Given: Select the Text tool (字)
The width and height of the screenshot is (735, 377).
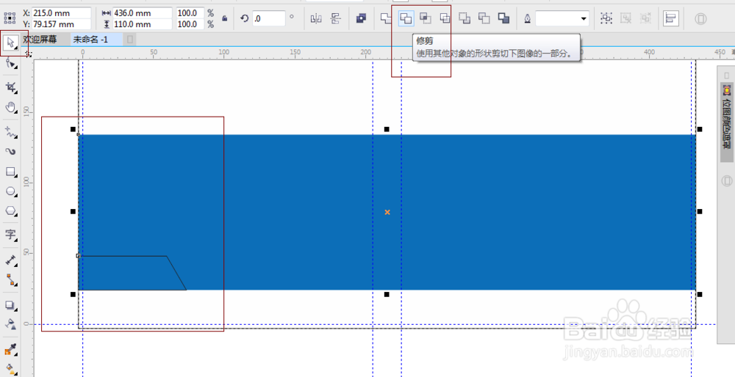Looking at the screenshot, I should click(10, 234).
